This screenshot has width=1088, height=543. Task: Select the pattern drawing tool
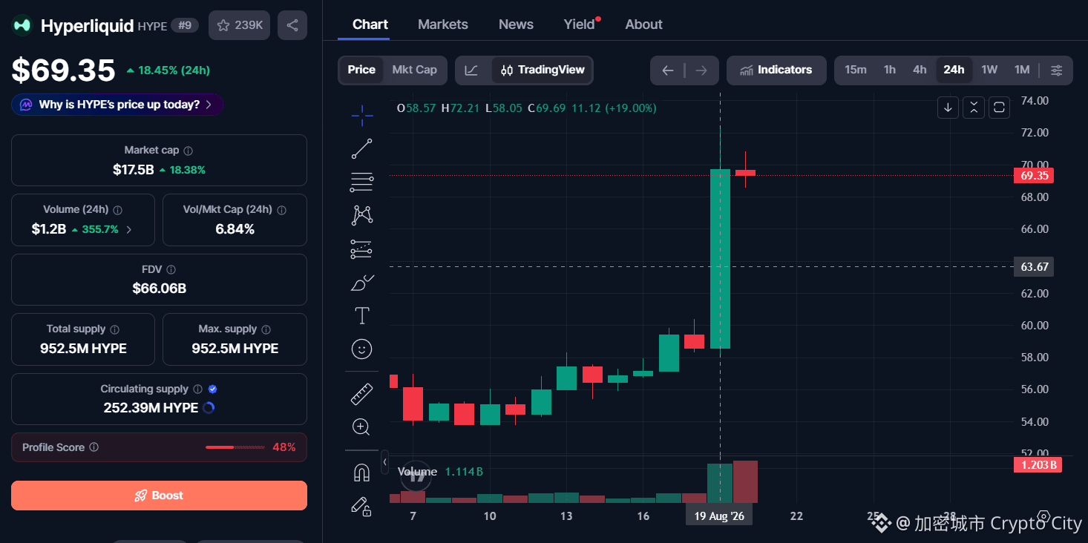click(x=361, y=215)
